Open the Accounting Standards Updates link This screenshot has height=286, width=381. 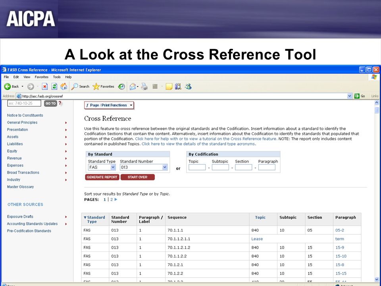click(32, 224)
